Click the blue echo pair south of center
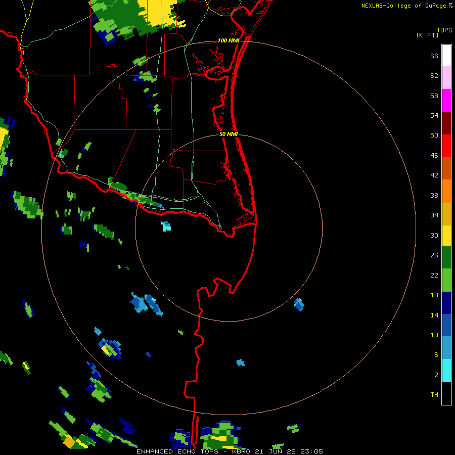 pyautogui.click(x=146, y=303)
